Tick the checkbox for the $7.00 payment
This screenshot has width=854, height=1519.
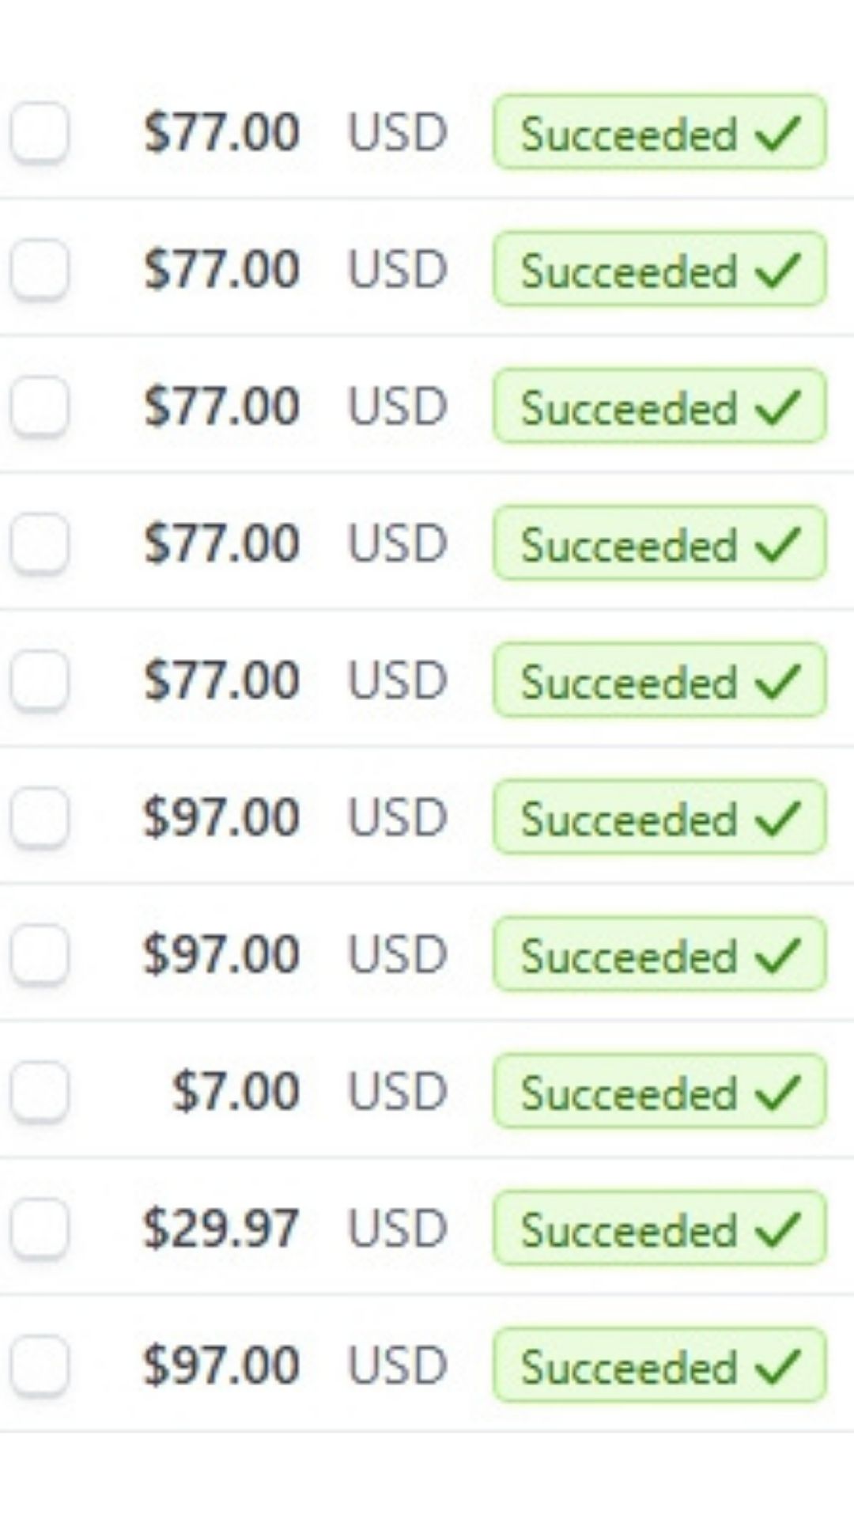click(x=40, y=1091)
